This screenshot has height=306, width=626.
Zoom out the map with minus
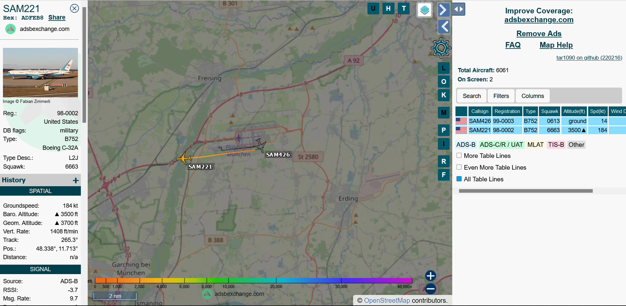click(431, 289)
